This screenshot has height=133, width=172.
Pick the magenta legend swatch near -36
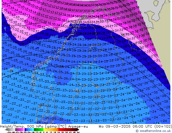pos(22,129)
